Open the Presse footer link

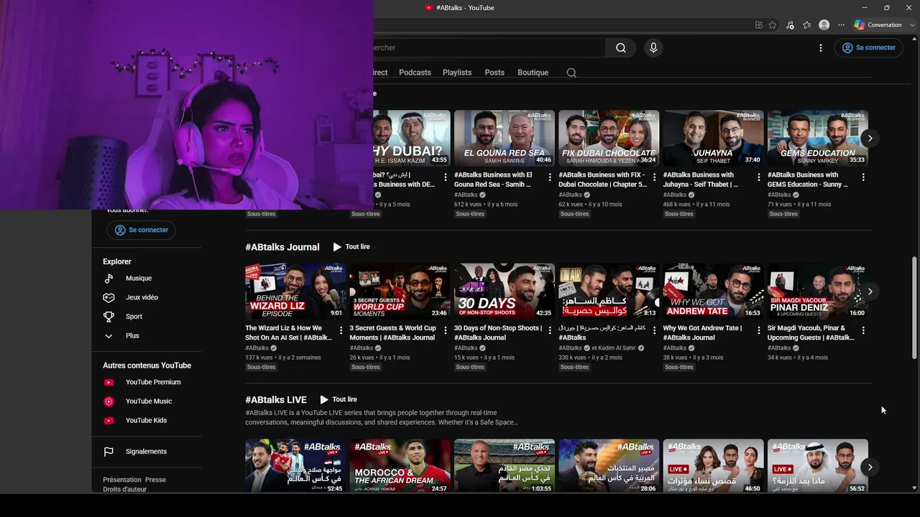[155, 480]
